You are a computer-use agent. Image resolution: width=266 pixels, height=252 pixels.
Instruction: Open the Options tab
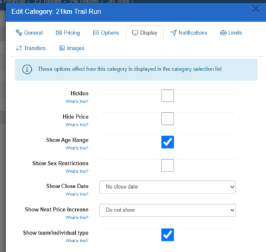click(x=106, y=33)
